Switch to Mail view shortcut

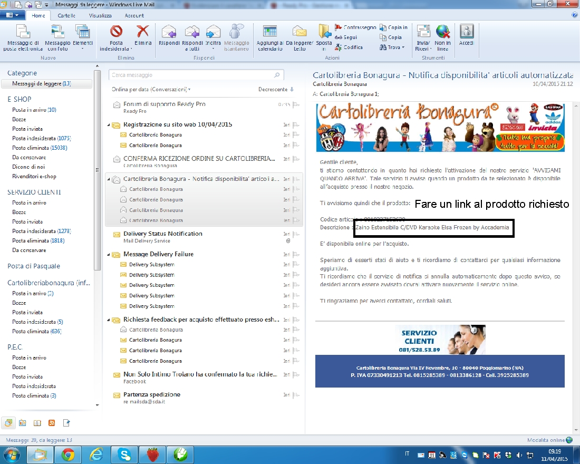click(8, 422)
